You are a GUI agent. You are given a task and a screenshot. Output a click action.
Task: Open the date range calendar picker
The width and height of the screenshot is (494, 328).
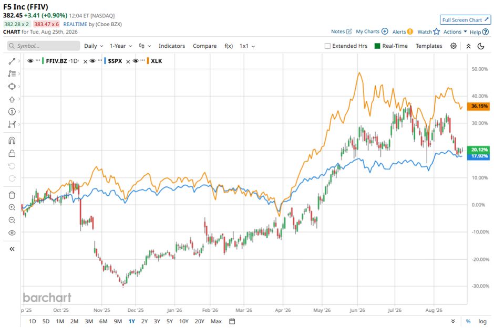coord(232,321)
